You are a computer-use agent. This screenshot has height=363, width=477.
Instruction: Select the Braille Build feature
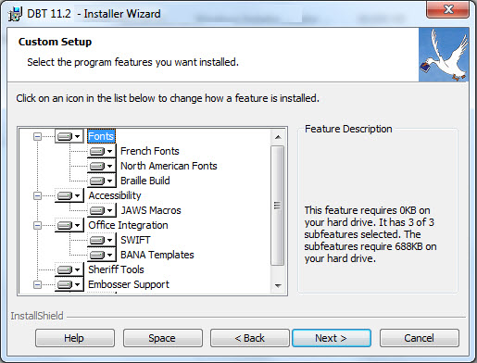[x=145, y=181]
